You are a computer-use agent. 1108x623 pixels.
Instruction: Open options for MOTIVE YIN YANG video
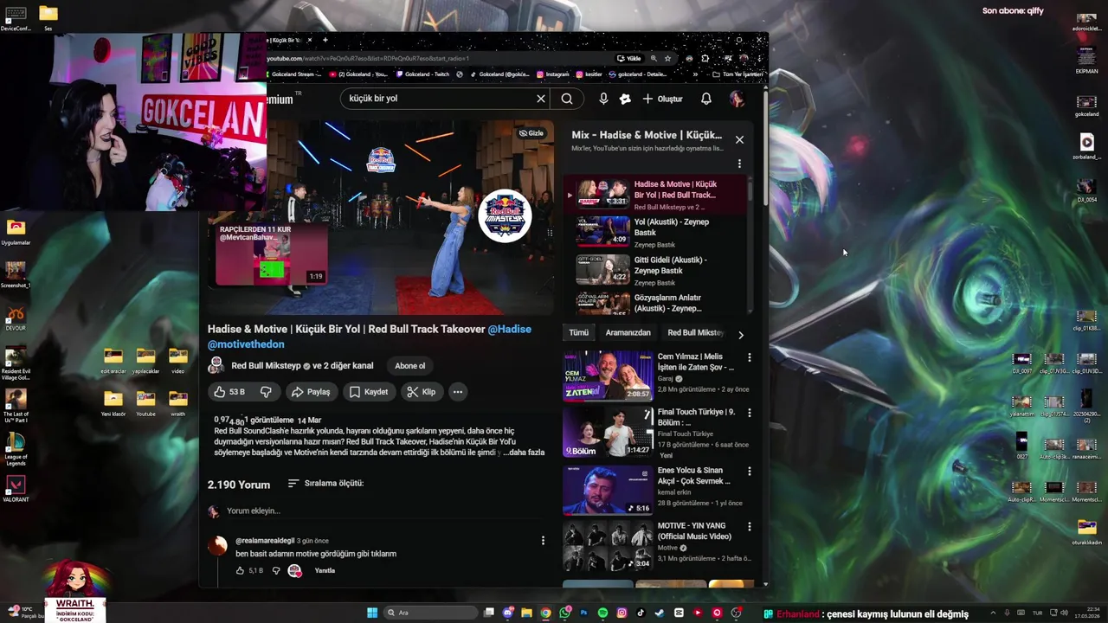click(x=750, y=526)
